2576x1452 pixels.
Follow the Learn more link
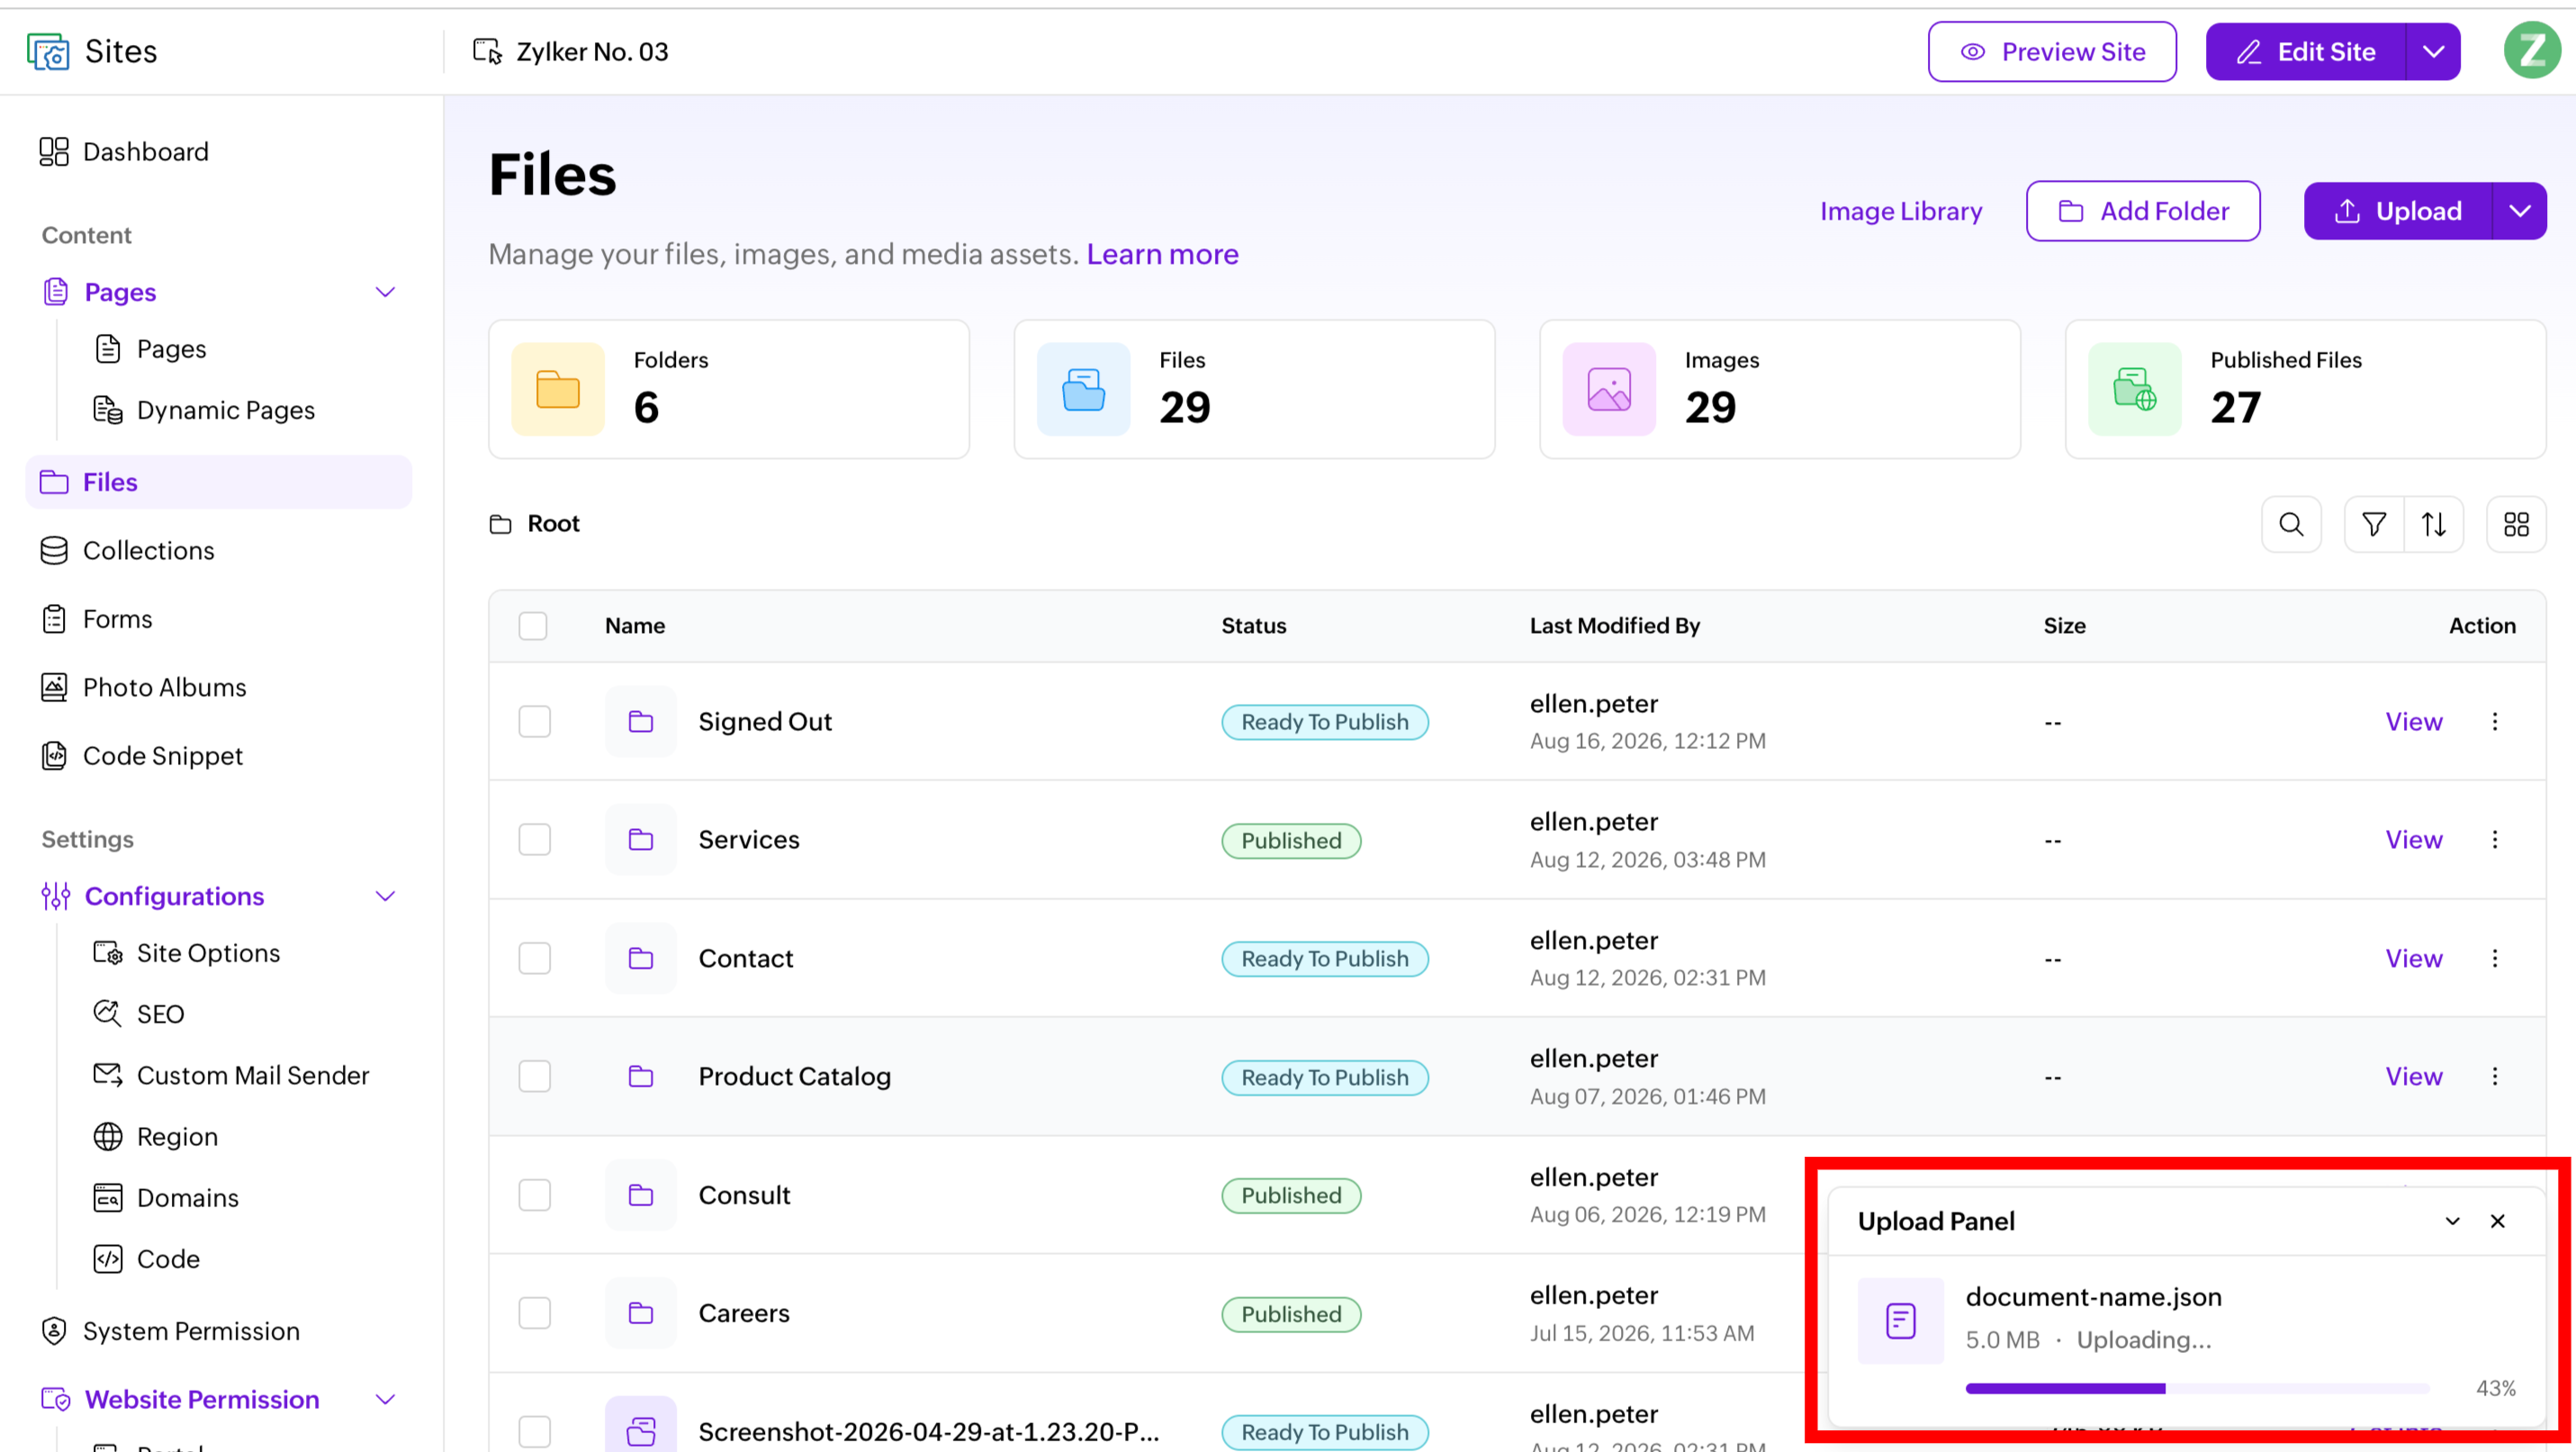(1162, 254)
